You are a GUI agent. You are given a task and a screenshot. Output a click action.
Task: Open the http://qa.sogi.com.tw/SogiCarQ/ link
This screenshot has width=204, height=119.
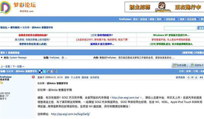70,114
